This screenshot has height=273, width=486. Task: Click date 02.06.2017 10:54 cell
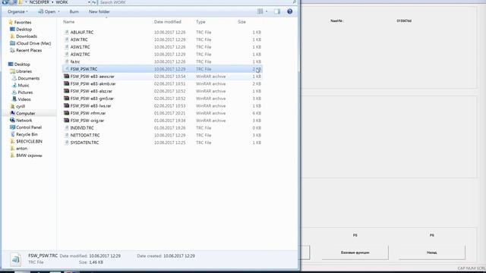[170, 77]
